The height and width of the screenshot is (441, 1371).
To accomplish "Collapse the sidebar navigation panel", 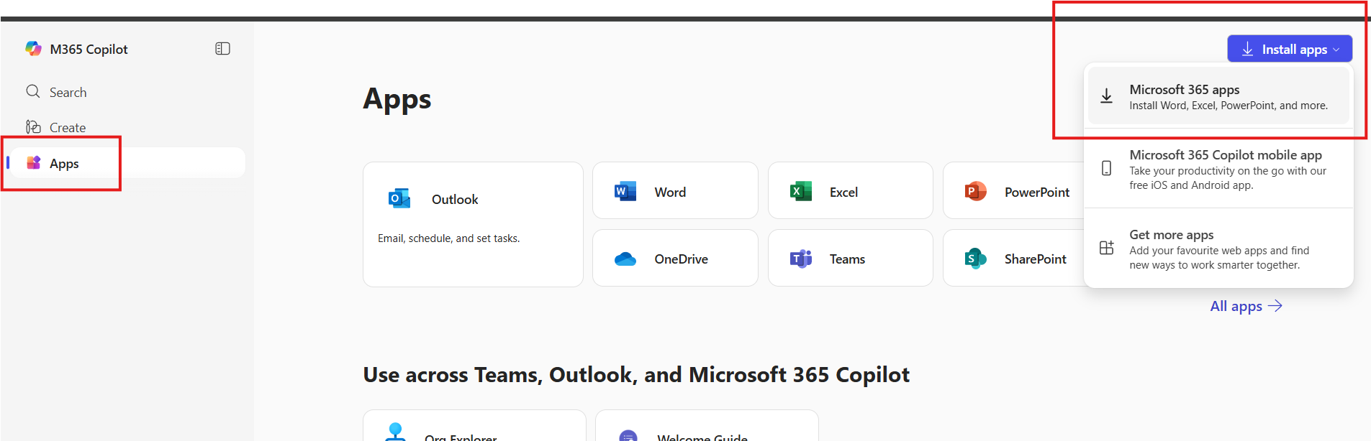I will (x=222, y=49).
